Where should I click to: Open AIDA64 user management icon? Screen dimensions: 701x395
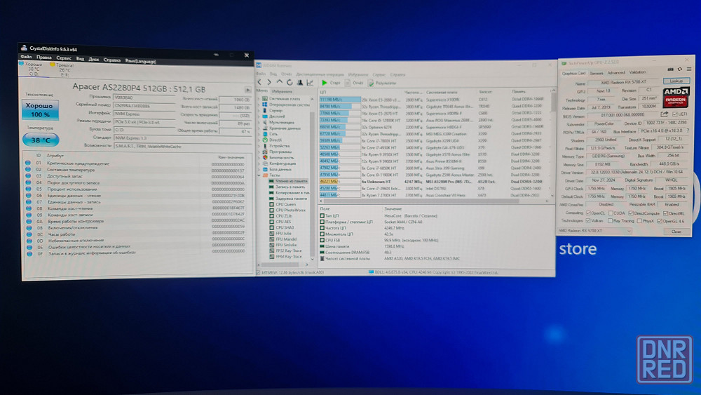click(x=300, y=82)
